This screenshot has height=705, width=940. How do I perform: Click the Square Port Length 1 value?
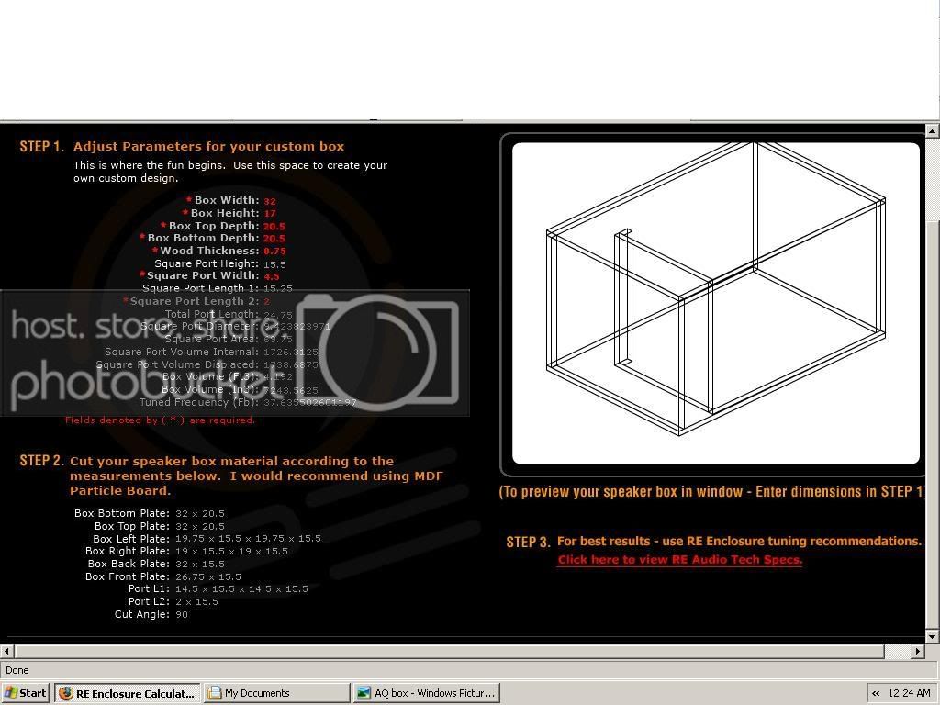pos(278,288)
